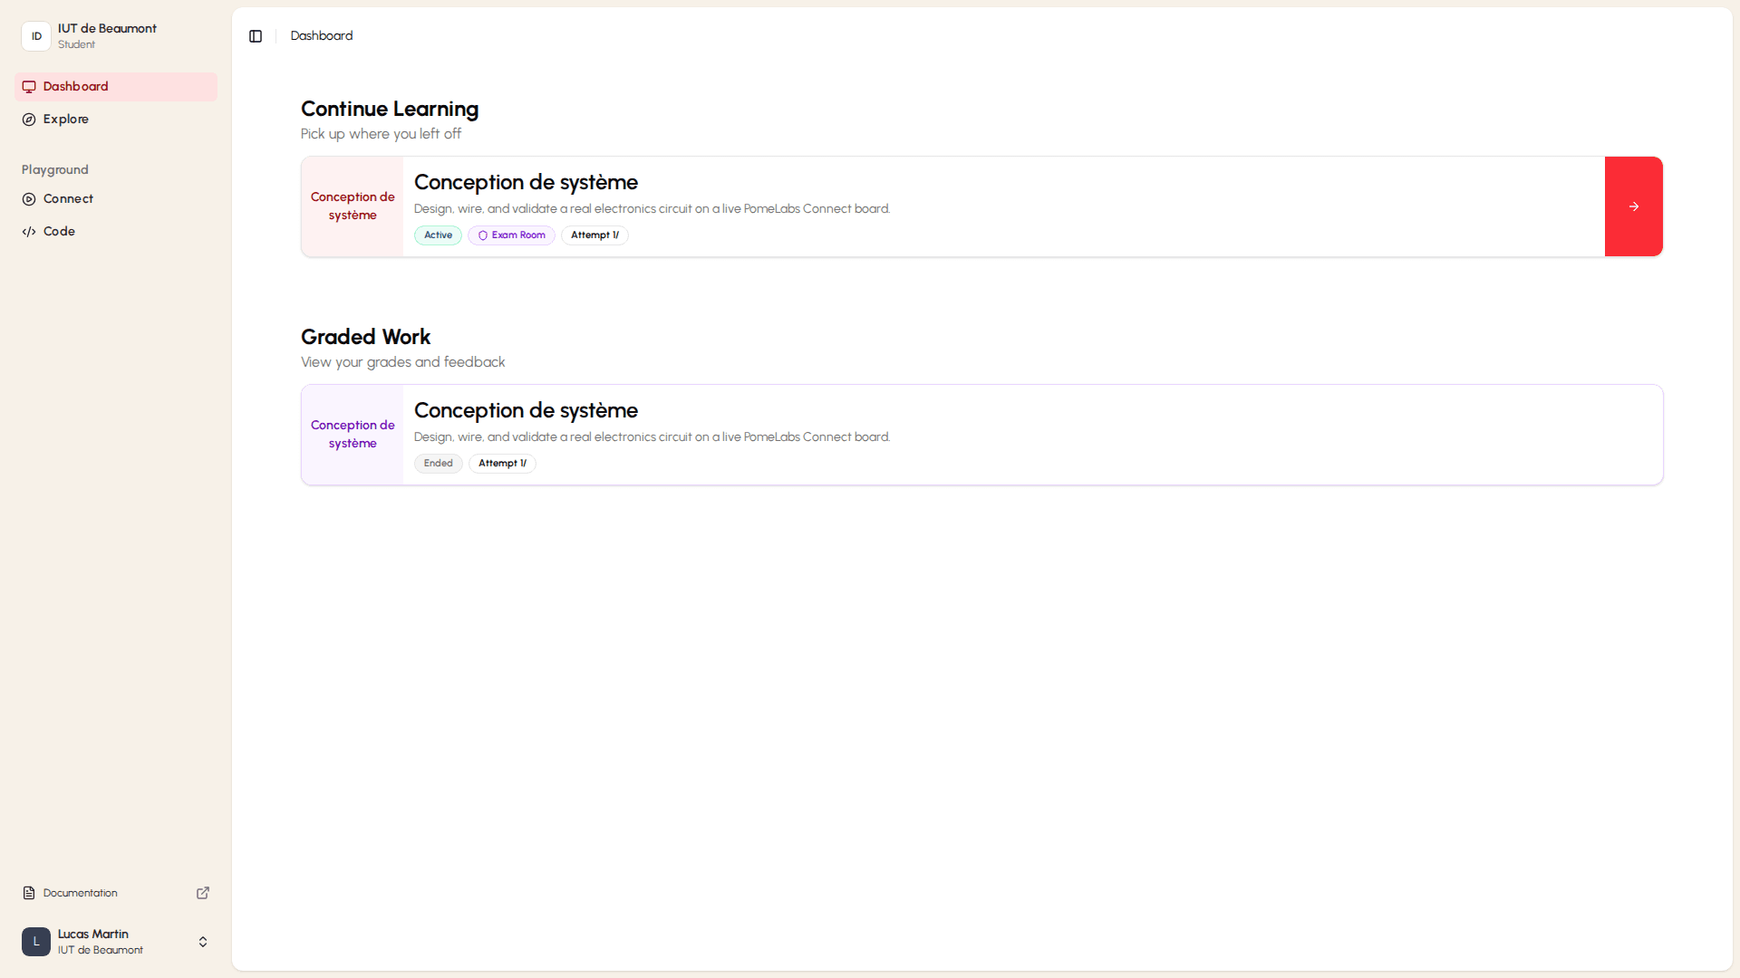Image resolution: width=1740 pixels, height=978 pixels.
Task: Click the Explore compass icon
Action: click(x=29, y=120)
